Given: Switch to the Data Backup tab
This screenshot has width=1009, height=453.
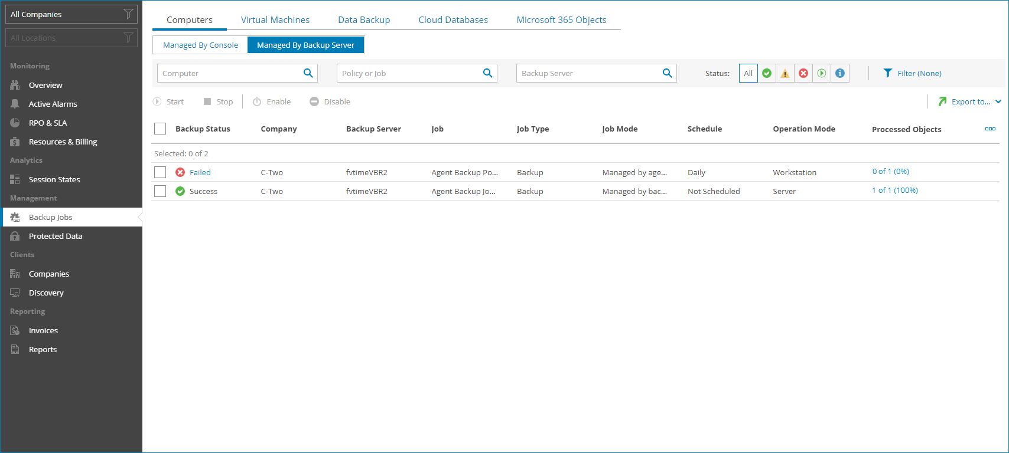Looking at the screenshot, I should pyautogui.click(x=364, y=19).
